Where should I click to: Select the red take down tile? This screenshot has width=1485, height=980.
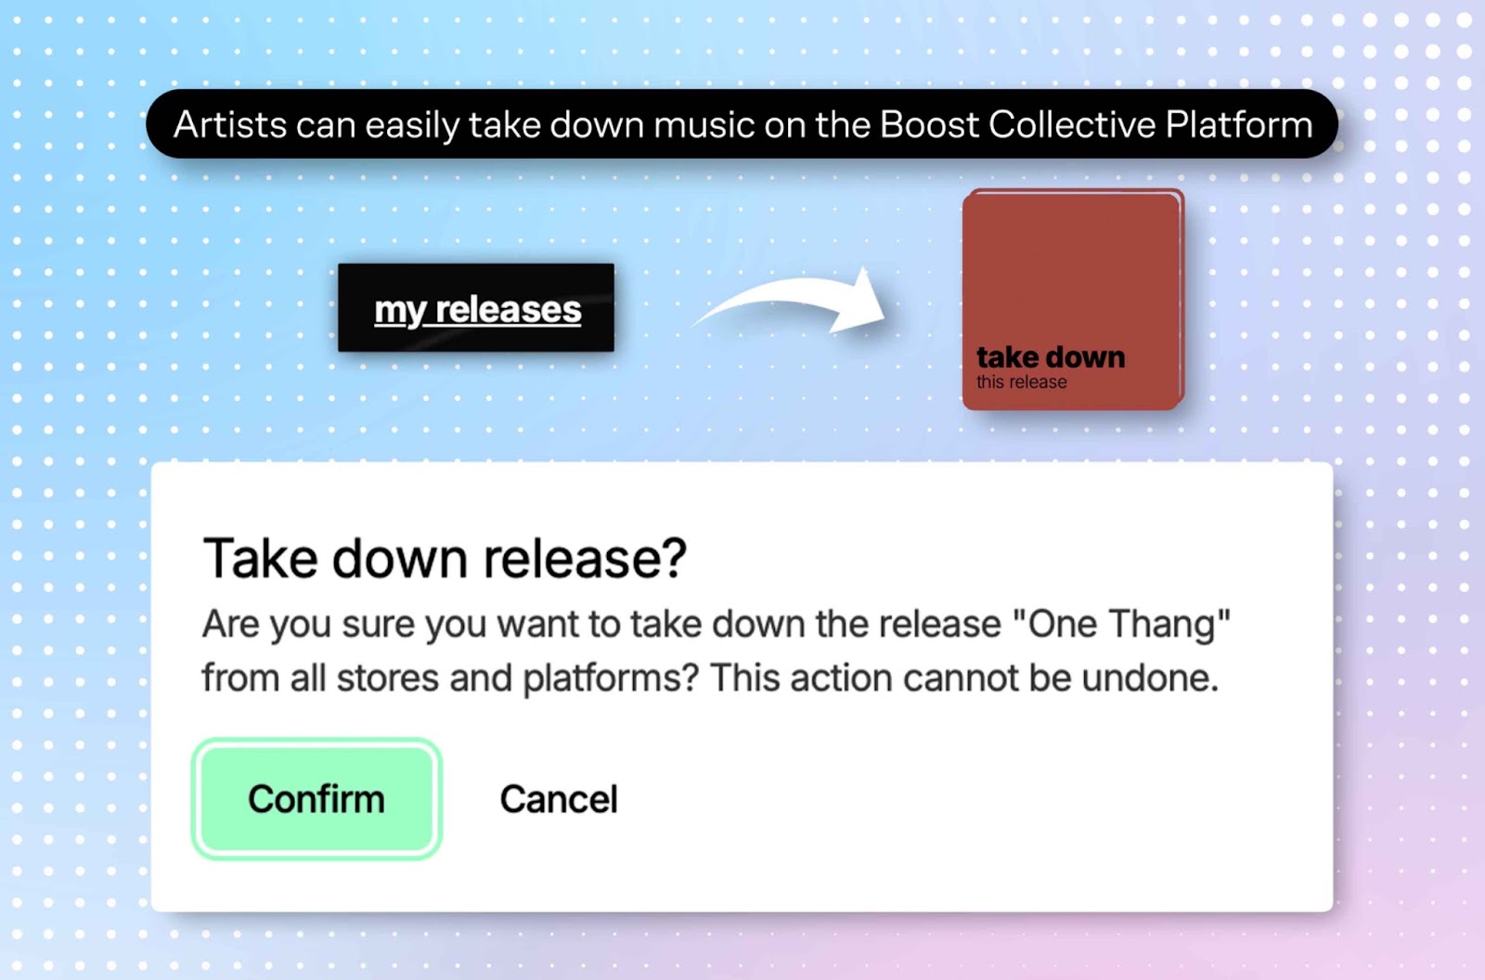pos(1073,300)
